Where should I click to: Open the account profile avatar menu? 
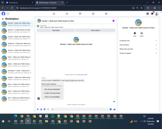click(x=156, y=14)
